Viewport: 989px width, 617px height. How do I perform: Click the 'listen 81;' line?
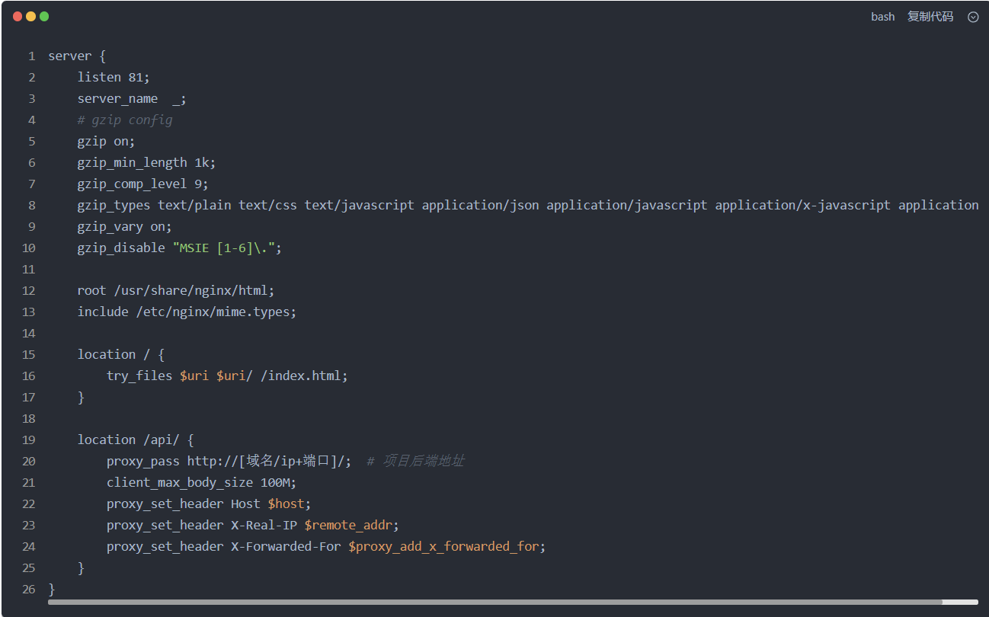click(114, 77)
